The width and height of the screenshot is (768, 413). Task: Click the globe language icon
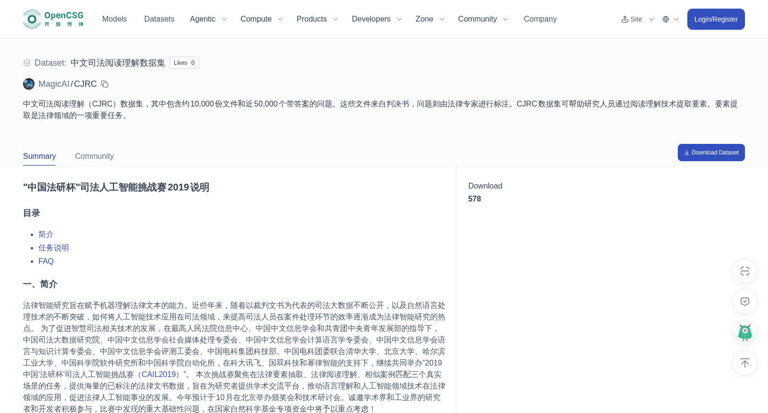point(666,19)
